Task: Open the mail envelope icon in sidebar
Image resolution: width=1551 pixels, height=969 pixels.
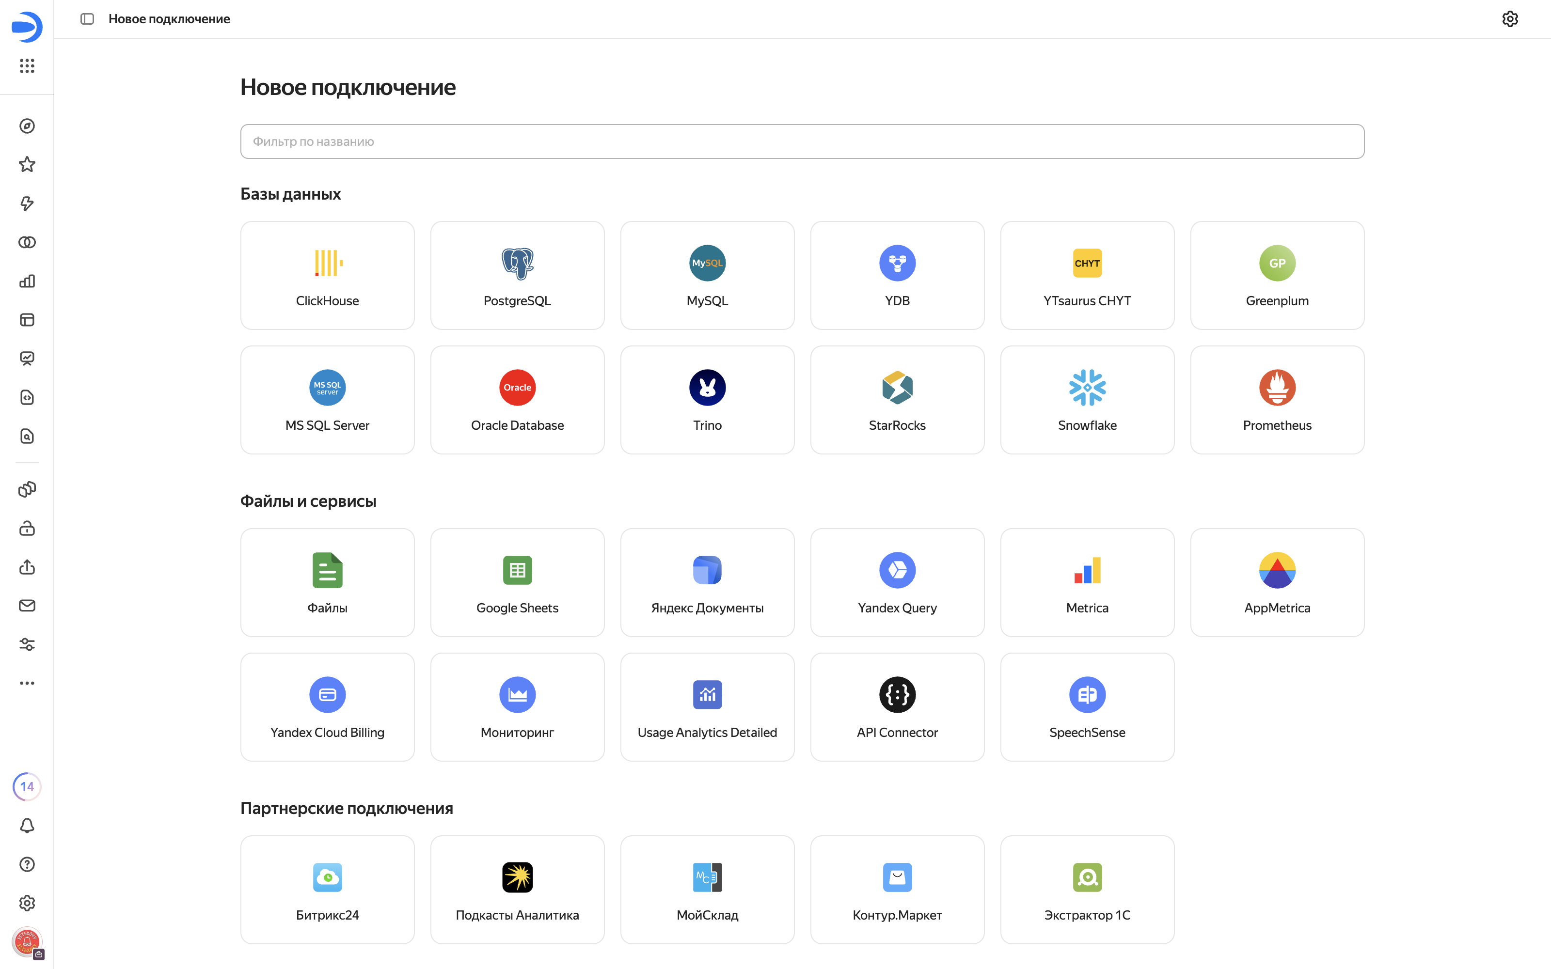Action: coord(27,606)
